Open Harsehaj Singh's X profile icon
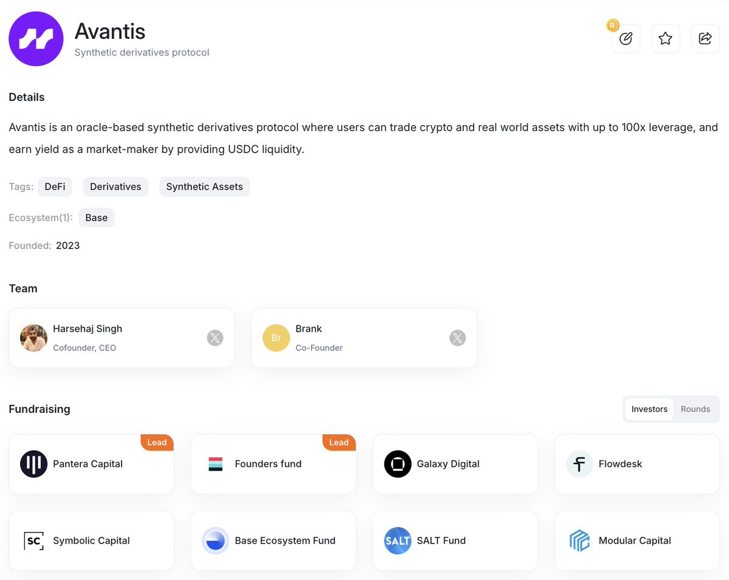 tap(215, 338)
